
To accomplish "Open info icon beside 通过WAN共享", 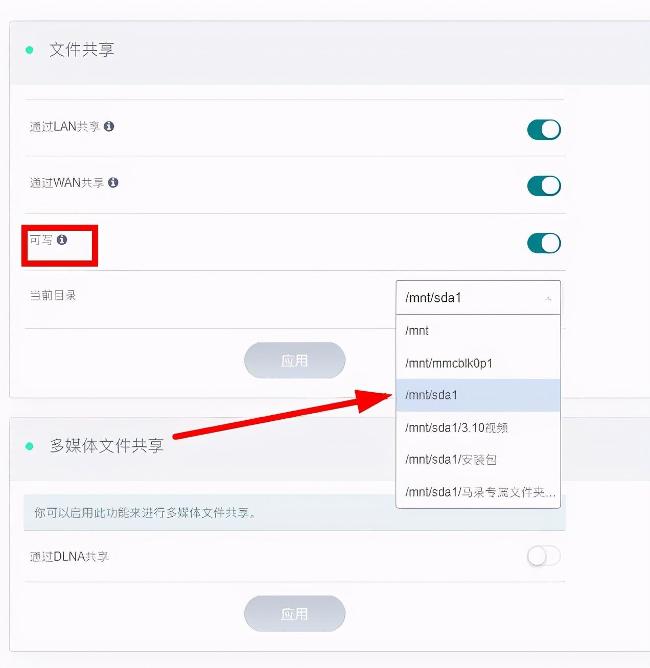I will pos(113,182).
